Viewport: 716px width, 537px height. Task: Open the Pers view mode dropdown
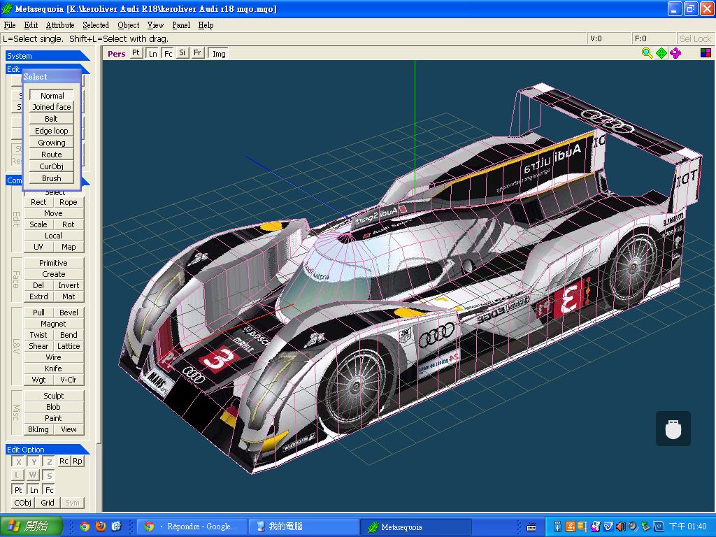point(116,53)
